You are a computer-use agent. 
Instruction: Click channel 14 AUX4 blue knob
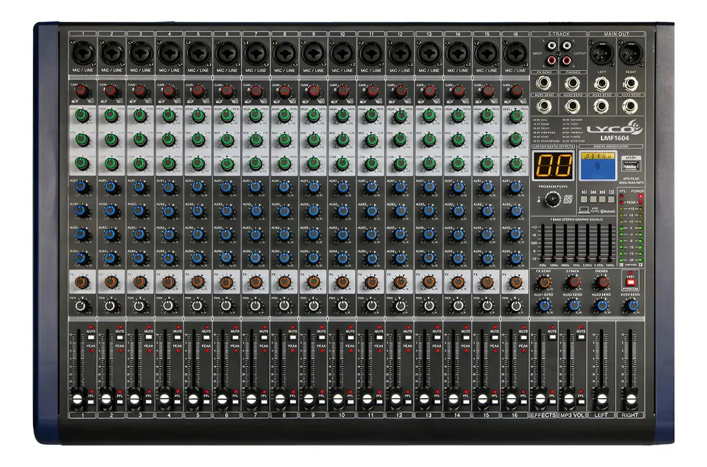pos(458,257)
